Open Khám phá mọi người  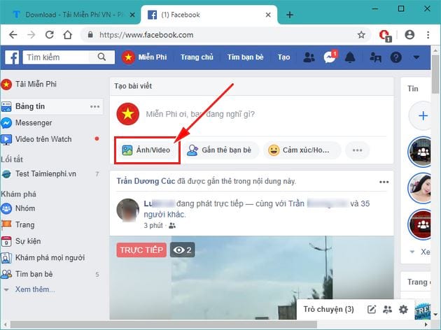click(x=43, y=257)
